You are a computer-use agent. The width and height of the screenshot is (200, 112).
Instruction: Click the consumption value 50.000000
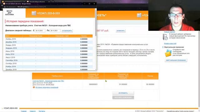click(150, 84)
